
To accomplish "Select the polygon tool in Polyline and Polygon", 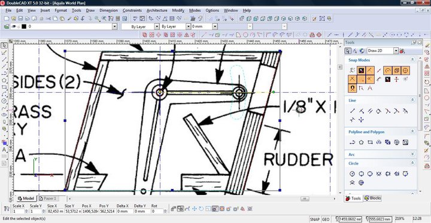I will coord(361,142).
